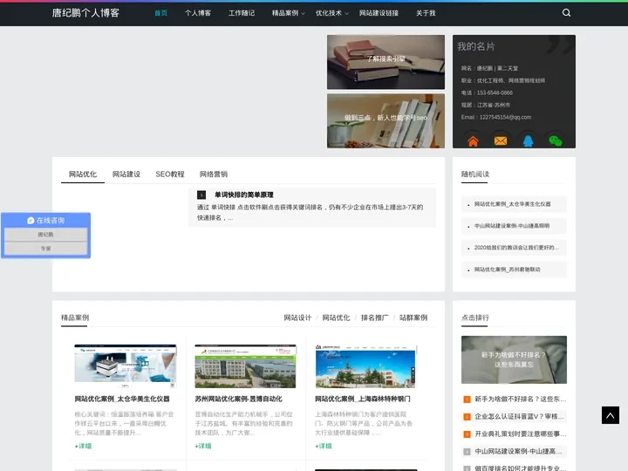Click the blue QQ penguin icon
628x471 pixels.
(529, 141)
